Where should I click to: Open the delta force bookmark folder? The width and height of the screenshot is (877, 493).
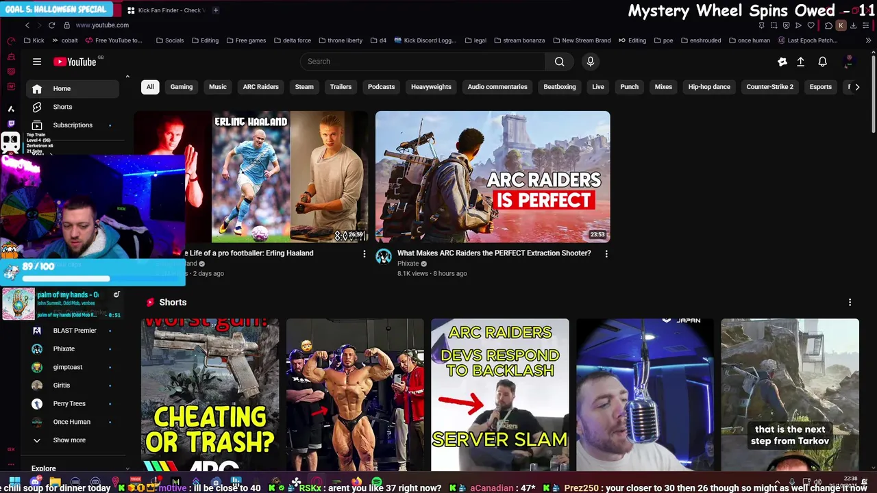[x=291, y=40]
